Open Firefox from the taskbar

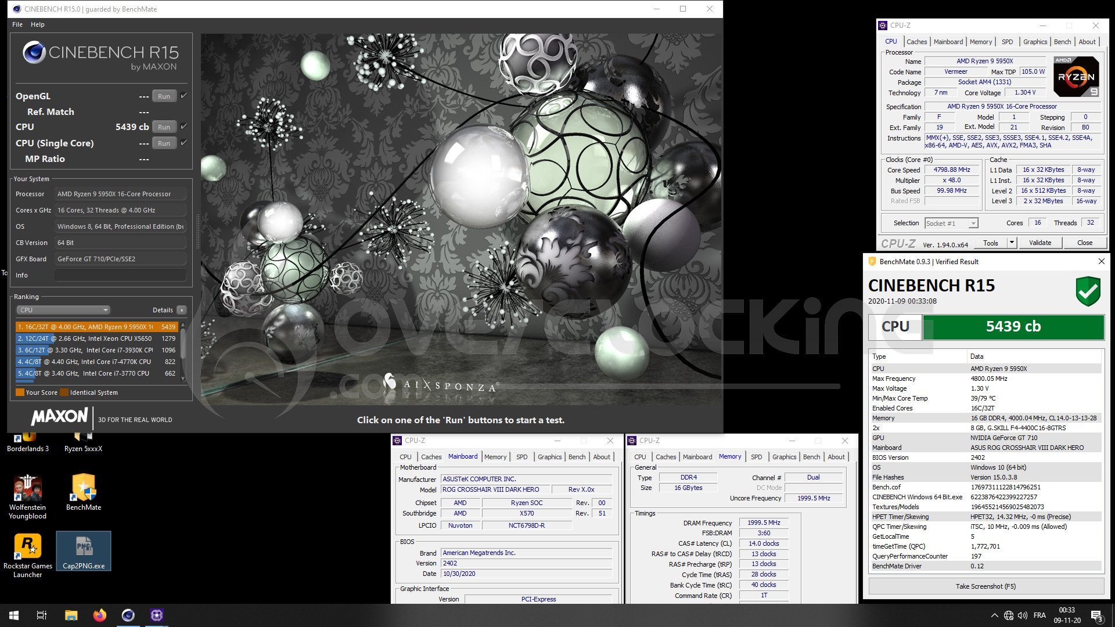(99, 615)
